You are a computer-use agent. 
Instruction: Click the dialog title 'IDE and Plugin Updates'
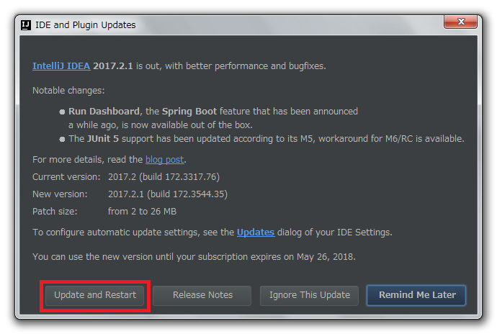point(85,24)
